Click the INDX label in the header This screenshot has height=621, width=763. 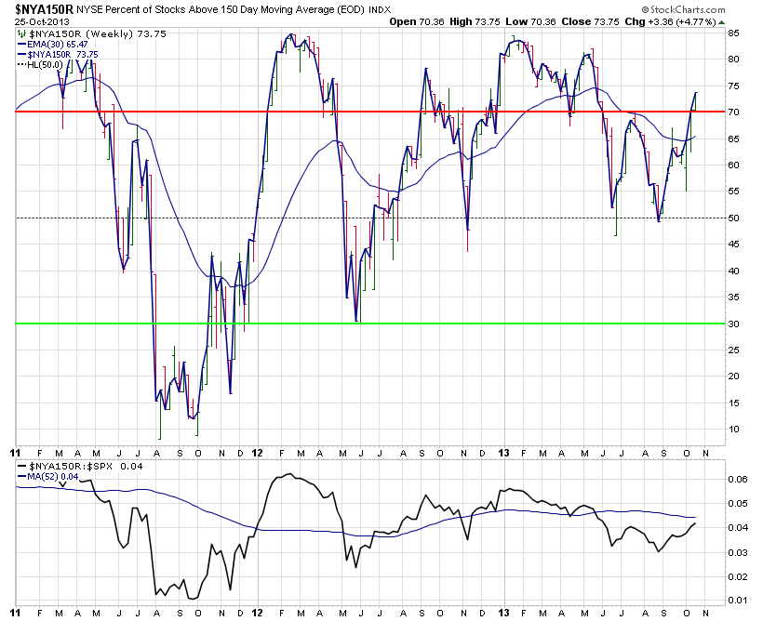(x=380, y=9)
